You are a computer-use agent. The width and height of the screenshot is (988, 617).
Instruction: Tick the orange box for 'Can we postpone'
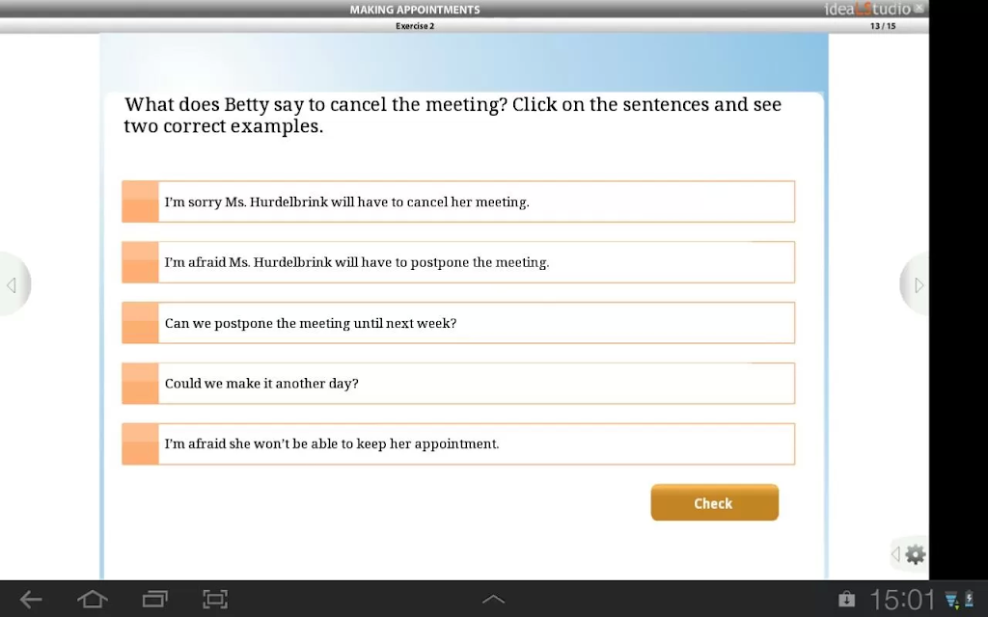[141, 323]
